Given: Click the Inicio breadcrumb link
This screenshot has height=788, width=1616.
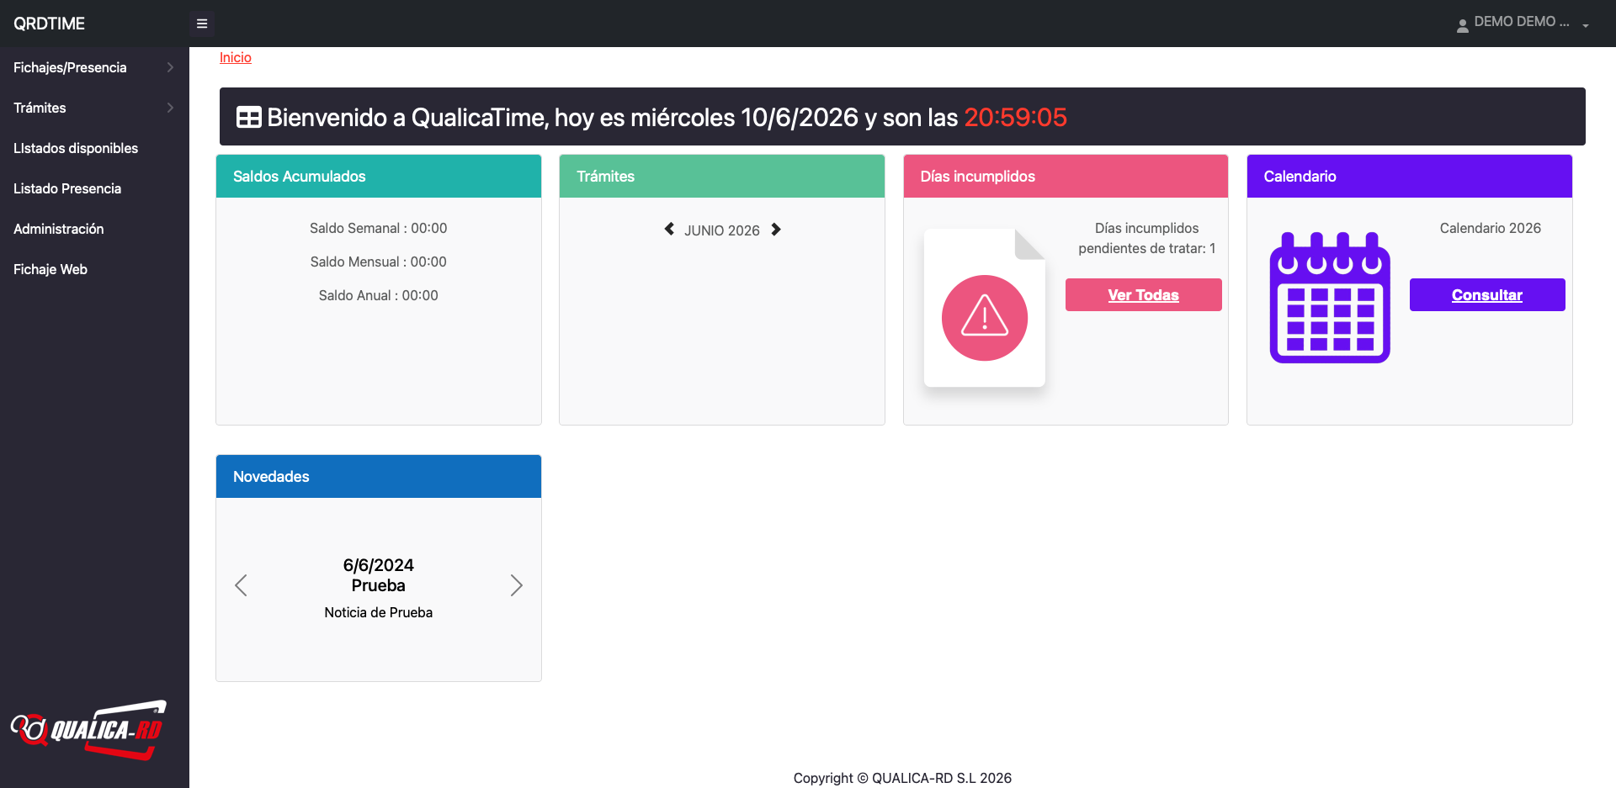Looking at the screenshot, I should (236, 57).
